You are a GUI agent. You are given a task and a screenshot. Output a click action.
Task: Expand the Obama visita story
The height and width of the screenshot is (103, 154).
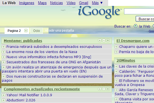click(116, 99)
